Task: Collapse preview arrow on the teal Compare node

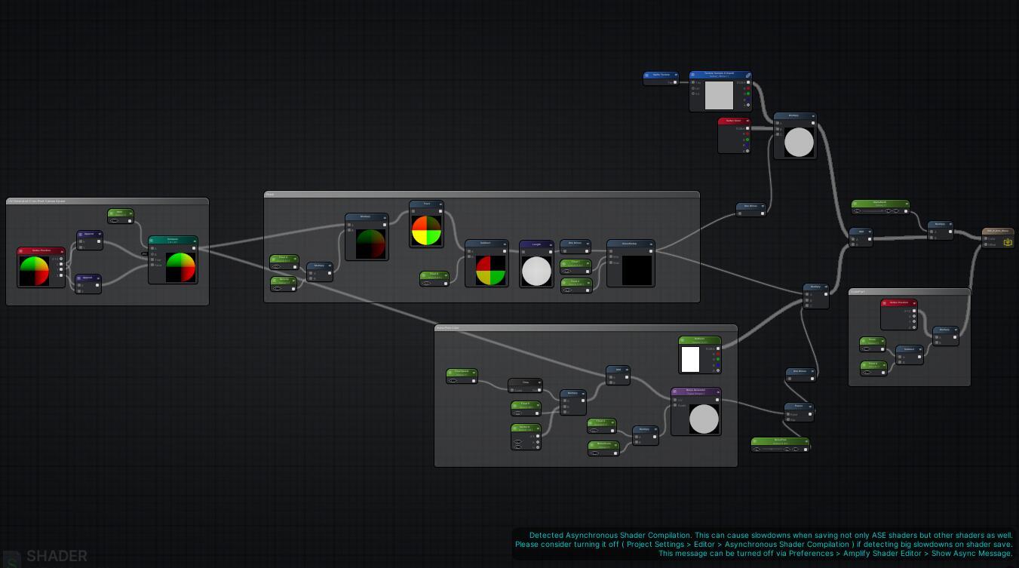Action: click(195, 241)
